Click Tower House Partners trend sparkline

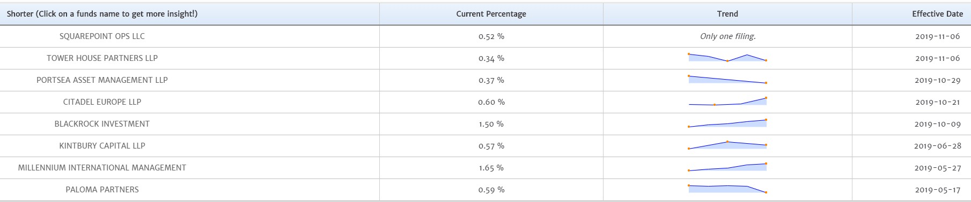point(727,58)
